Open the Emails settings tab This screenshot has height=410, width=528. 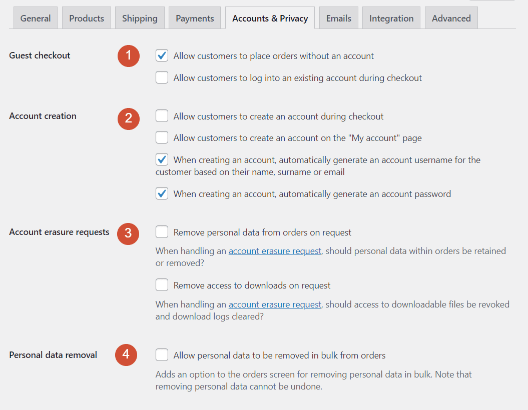pos(338,17)
